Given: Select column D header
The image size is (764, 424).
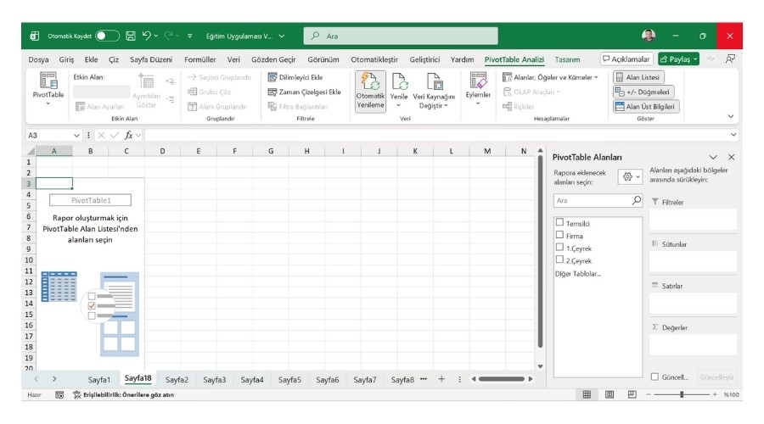Looking at the screenshot, I should click(x=162, y=152).
